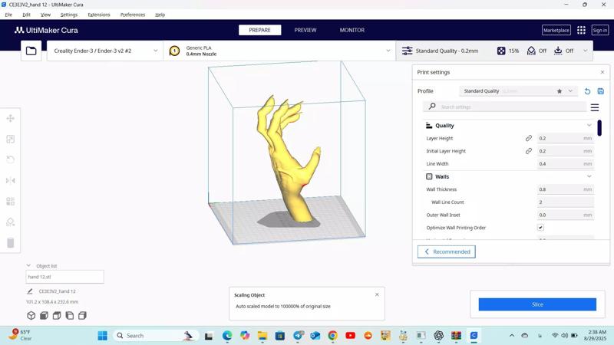Save the profile using the floppy disk icon
The image size is (614, 345).
(601, 91)
